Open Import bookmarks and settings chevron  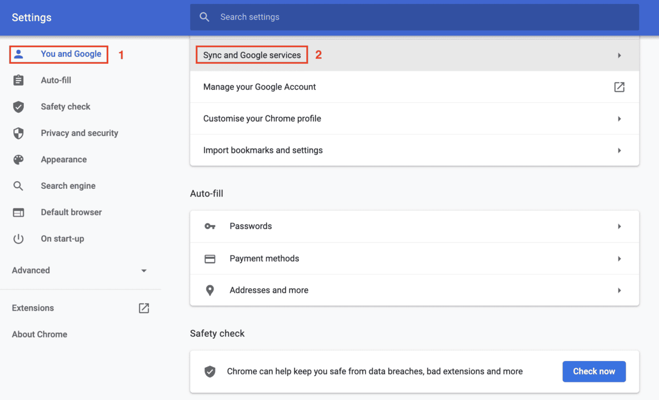click(x=620, y=151)
